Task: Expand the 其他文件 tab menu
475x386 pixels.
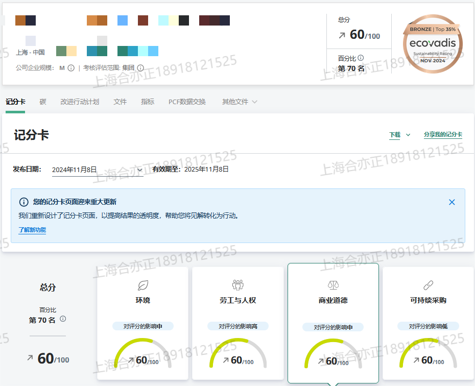Action: click(x=240, y=102)
